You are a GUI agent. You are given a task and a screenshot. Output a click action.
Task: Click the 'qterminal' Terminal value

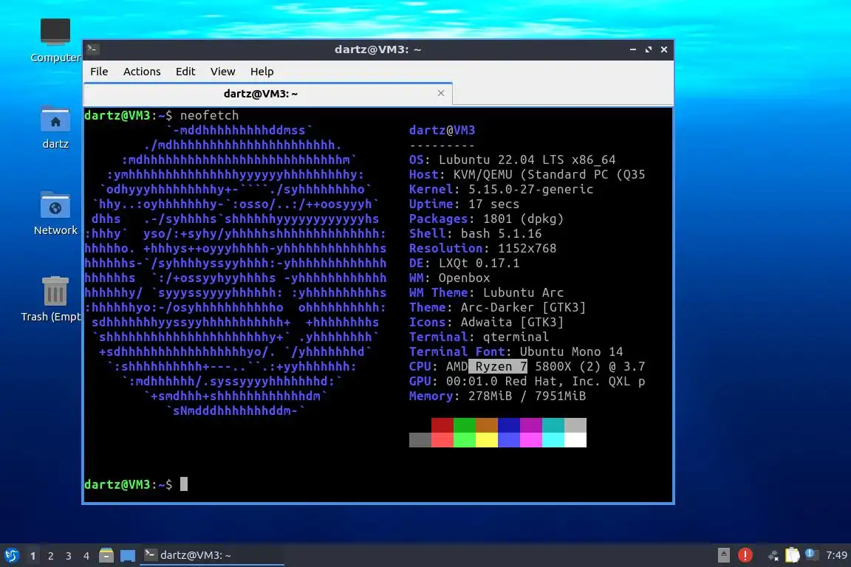click(x=516, y=337)
